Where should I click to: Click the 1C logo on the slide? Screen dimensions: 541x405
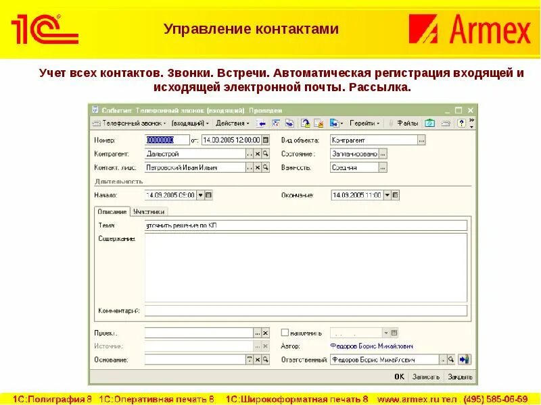point(45,29)
